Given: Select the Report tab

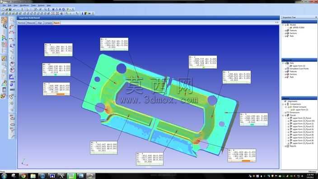Looking at the screenshot, I should tap(56, 23).
